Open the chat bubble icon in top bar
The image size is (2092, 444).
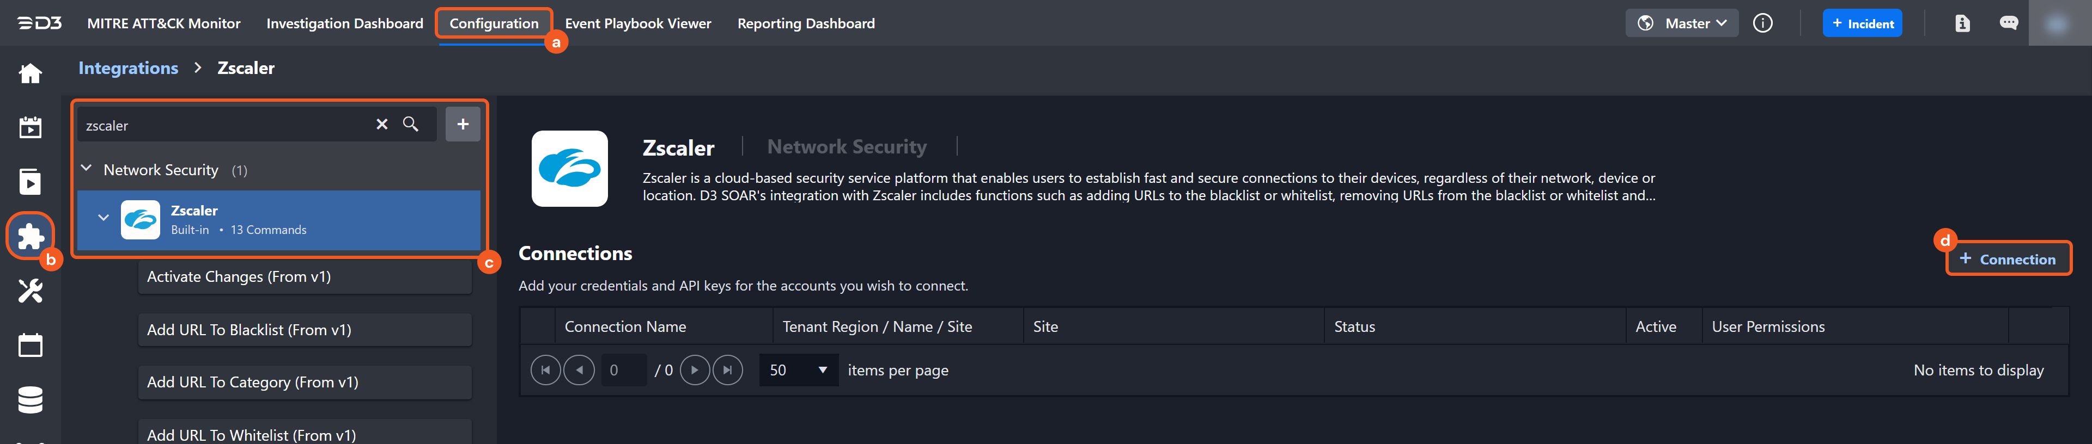pos(2008,23)
